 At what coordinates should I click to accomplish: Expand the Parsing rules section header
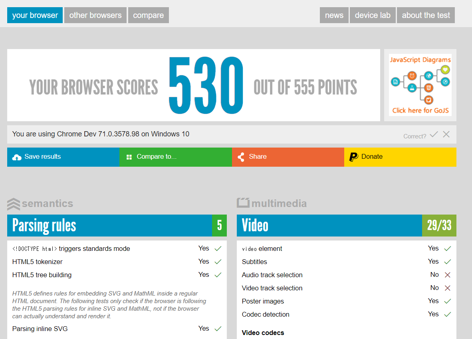coord(109,225)
